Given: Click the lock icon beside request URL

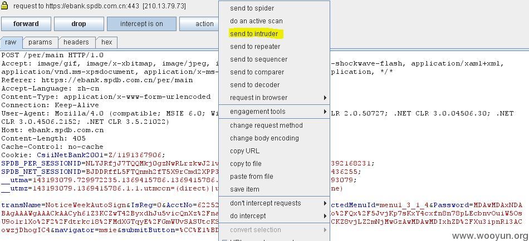Looking at the screenshot, I should pos(4,6).
